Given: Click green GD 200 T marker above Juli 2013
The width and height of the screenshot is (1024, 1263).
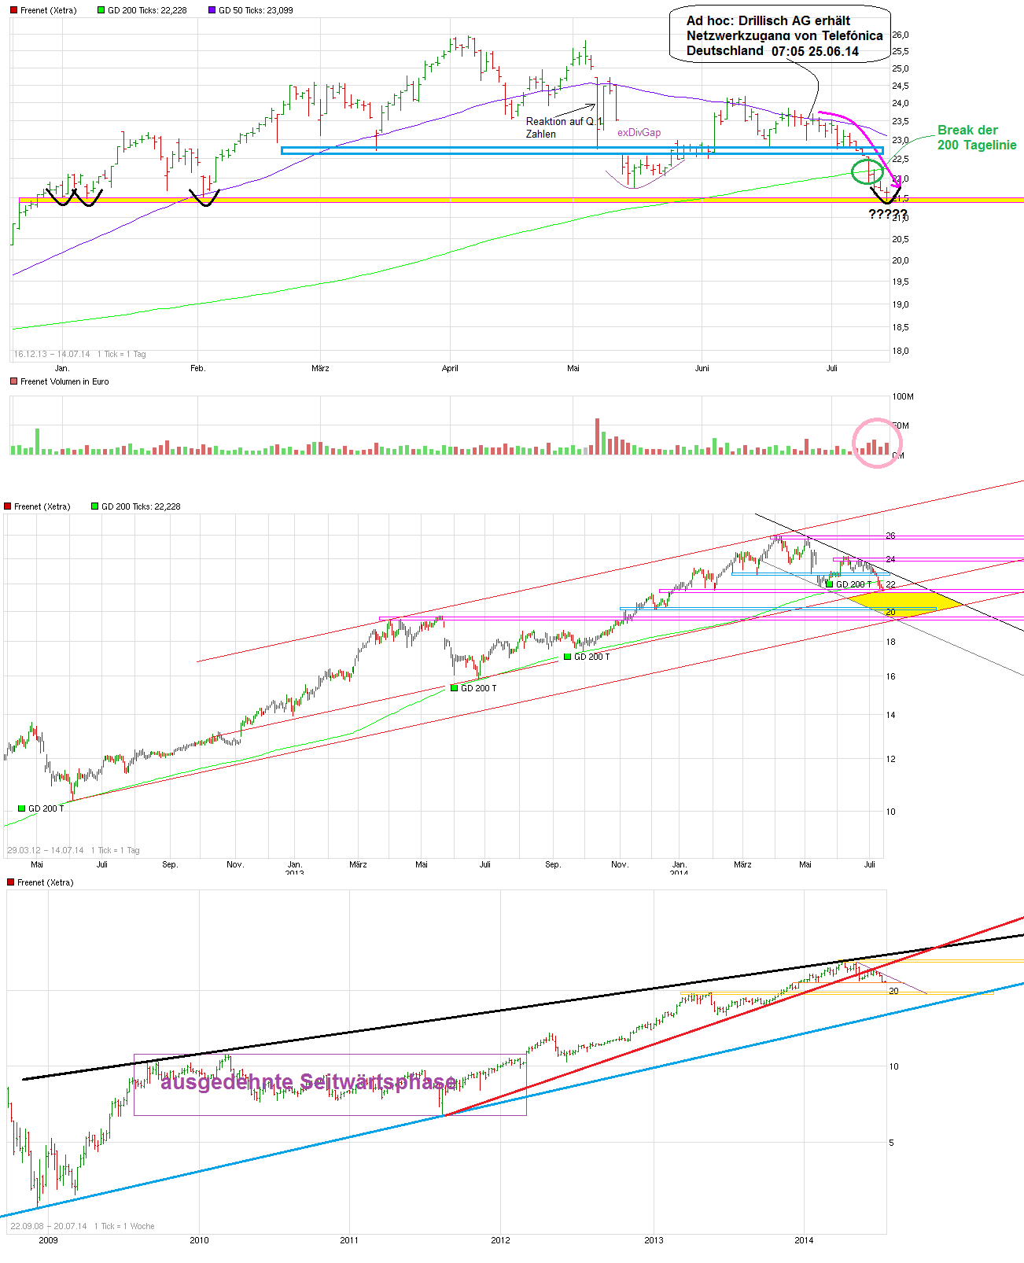Looking at the screenshot, I should coord(454,688).
